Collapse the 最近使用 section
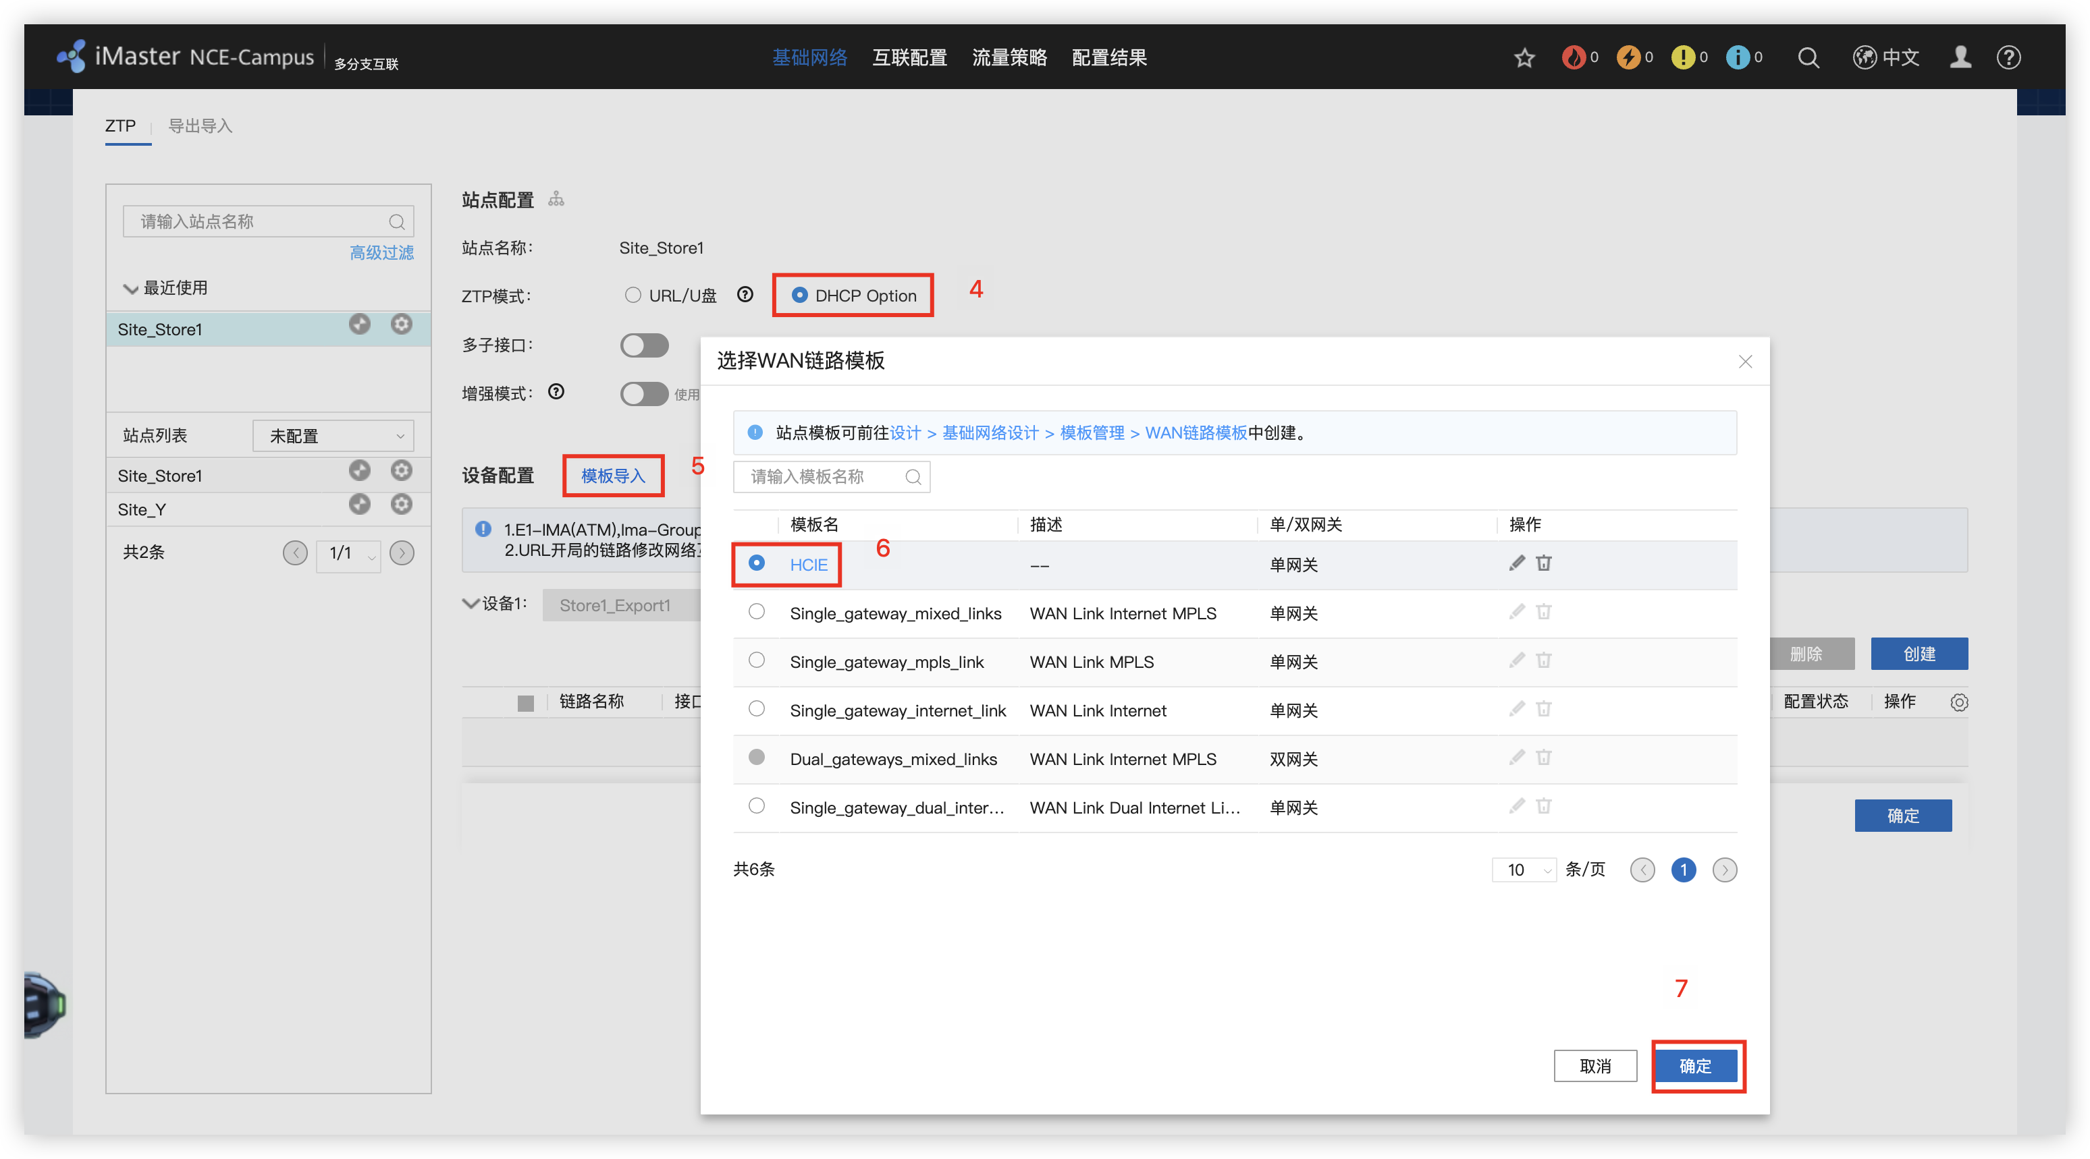 (130, 289)
